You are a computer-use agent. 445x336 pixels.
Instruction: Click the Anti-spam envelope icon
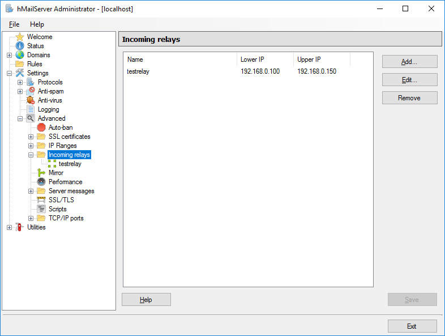(x=31, y=91)
